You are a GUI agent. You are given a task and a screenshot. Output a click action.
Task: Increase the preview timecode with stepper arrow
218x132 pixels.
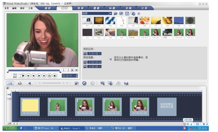[77, 75]
